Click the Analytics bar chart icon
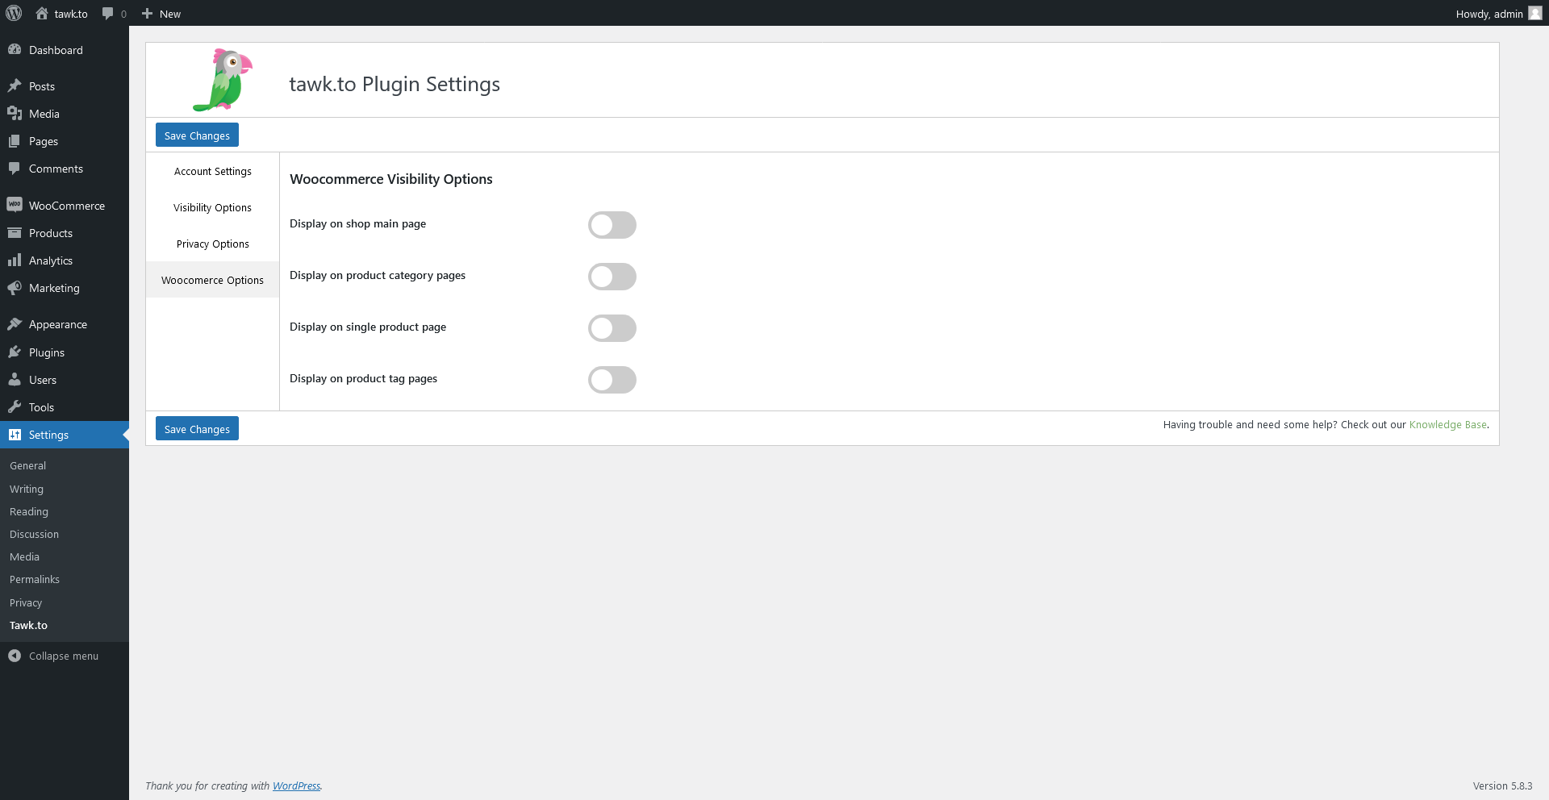This screenshot has height=800, width=1549. 15,260
